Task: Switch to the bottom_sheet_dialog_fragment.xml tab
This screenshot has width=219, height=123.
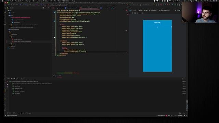Action: [x=89, y=8]
